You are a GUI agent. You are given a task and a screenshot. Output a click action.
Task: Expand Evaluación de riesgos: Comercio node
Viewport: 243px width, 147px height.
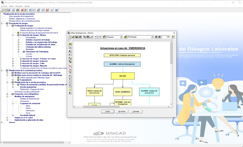(13, 61)
